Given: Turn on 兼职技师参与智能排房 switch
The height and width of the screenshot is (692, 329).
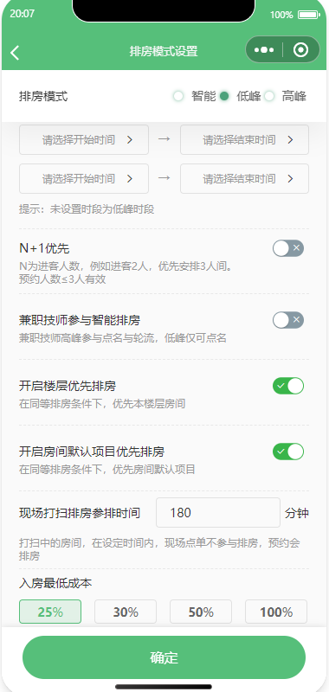Looking at the screenshot, I should (288, 320).
